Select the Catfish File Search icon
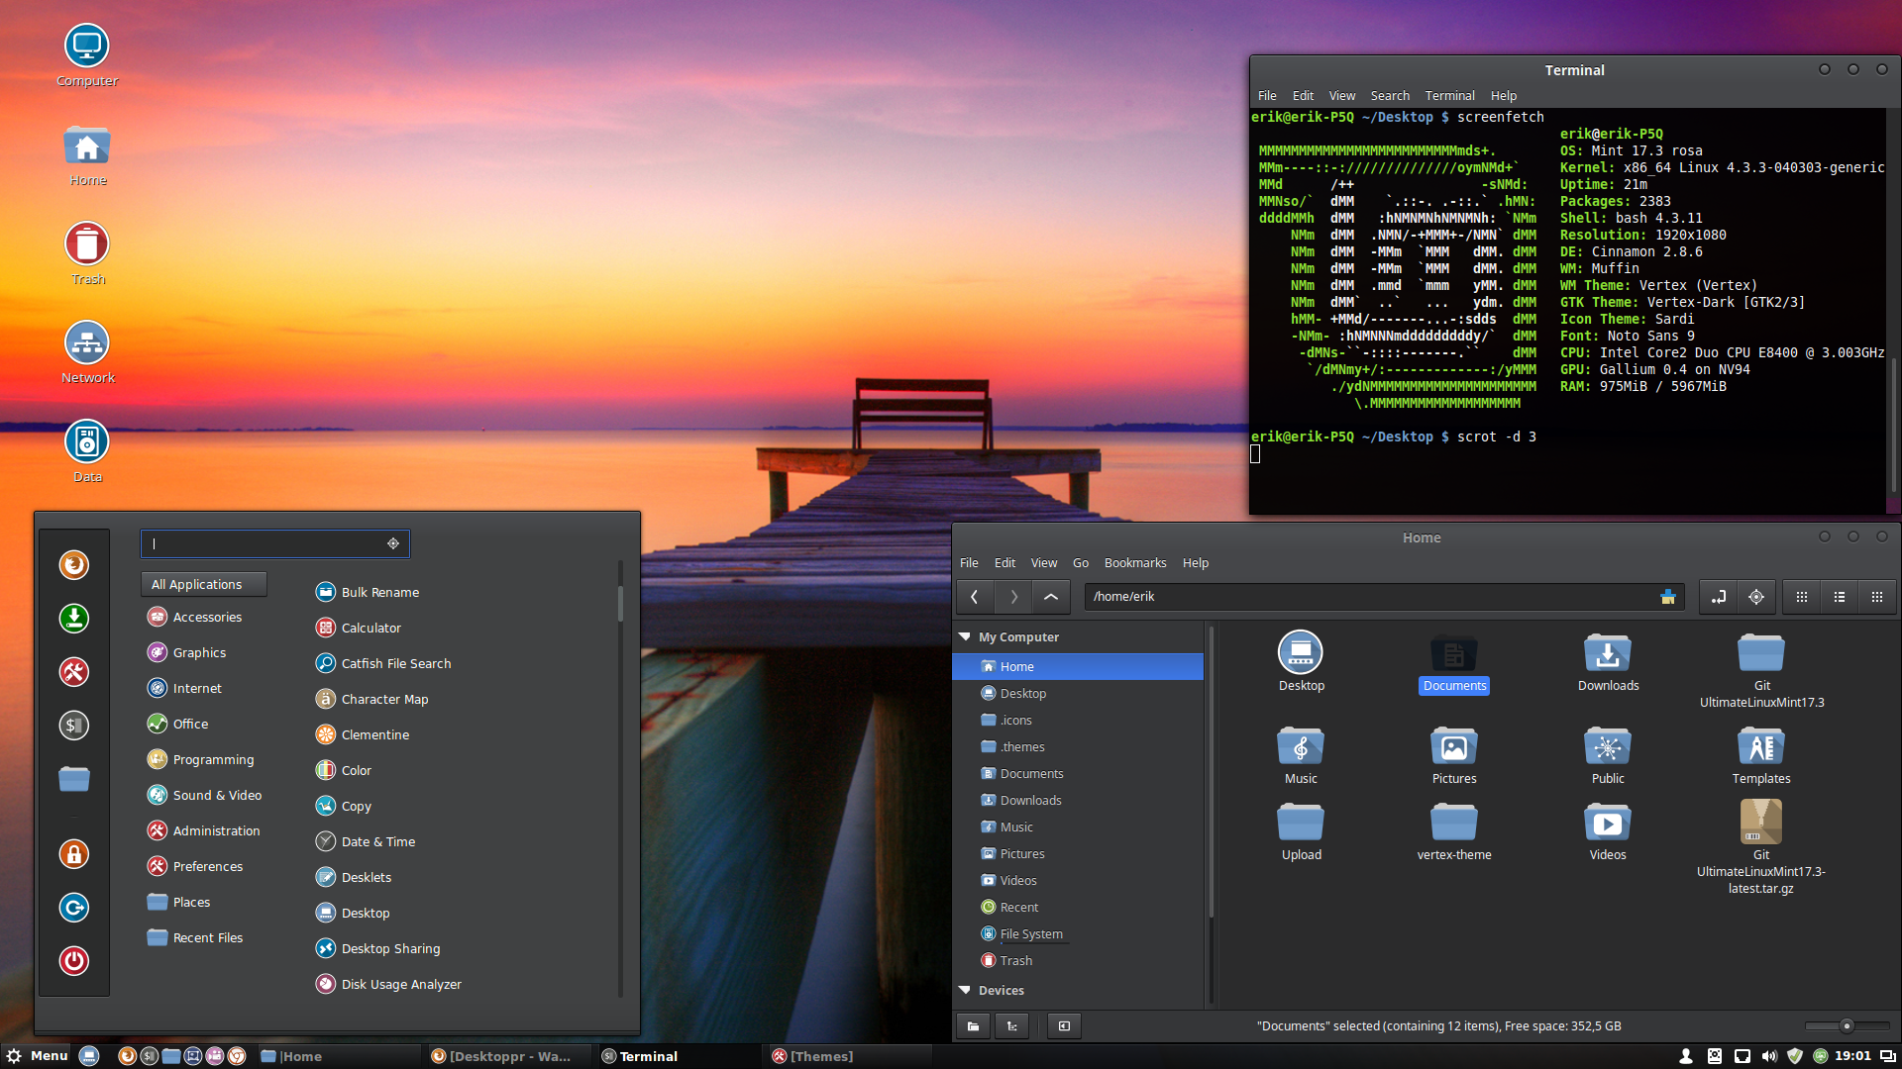Screen dimensions: 1902x1069 323,663
